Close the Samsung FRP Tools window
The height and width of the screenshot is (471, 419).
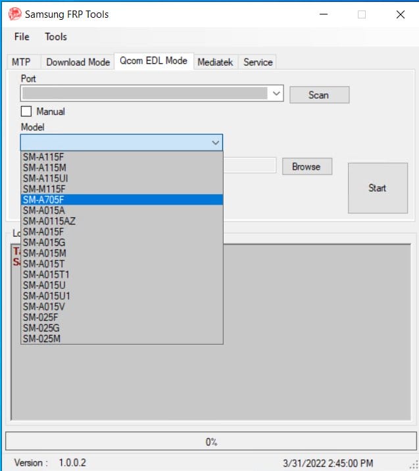point(401,14)
